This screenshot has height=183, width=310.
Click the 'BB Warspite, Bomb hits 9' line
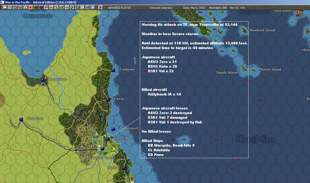pyautogui.click(x=171, y=146)
